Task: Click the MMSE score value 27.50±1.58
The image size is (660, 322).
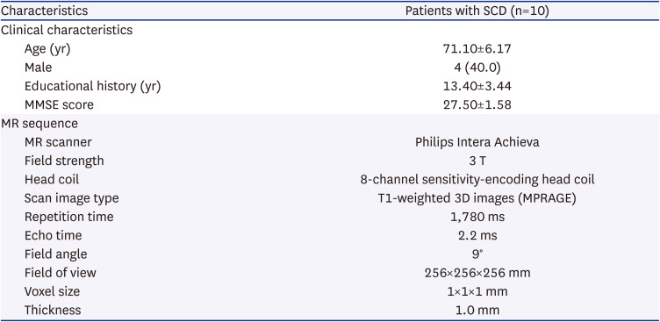Action: coord(477,104)
